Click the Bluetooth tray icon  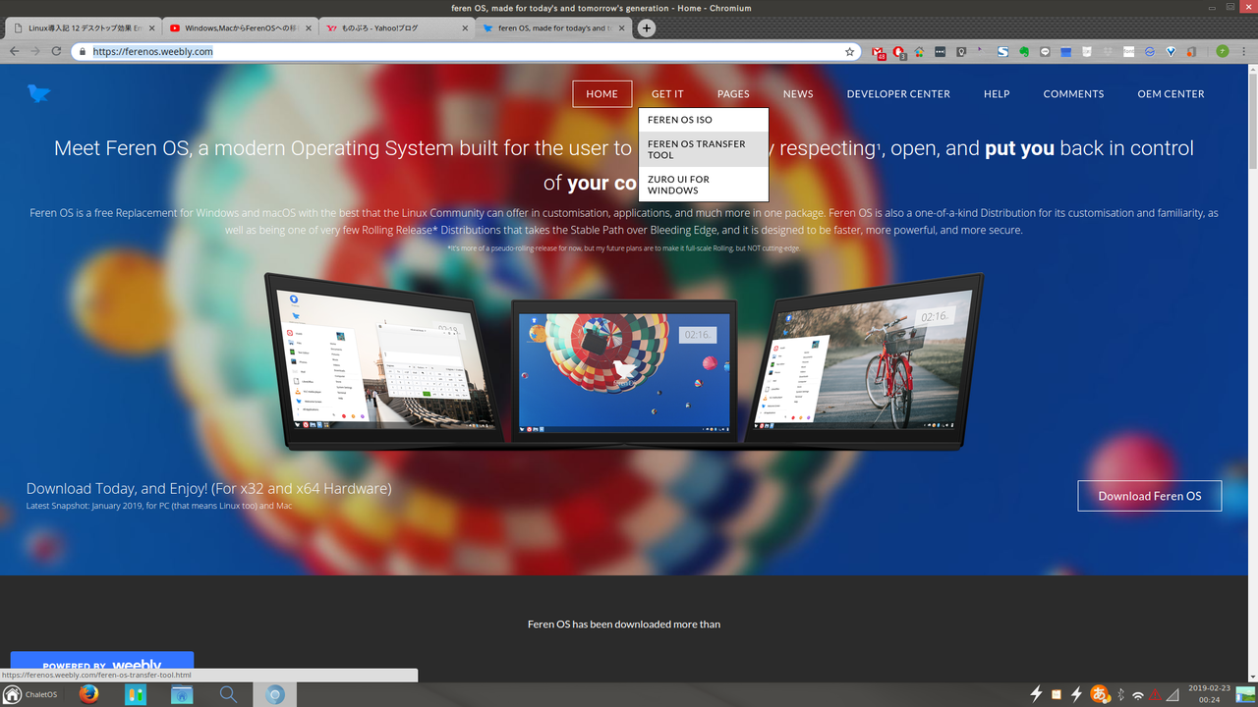pyautogui.click(x=1120, y=695)
